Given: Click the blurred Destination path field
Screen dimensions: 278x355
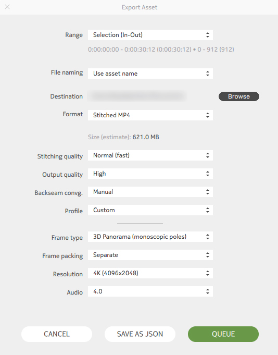Looking at the screenshot, I should coord(137,96).
